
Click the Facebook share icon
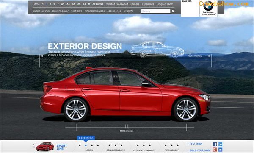(215, 144)
